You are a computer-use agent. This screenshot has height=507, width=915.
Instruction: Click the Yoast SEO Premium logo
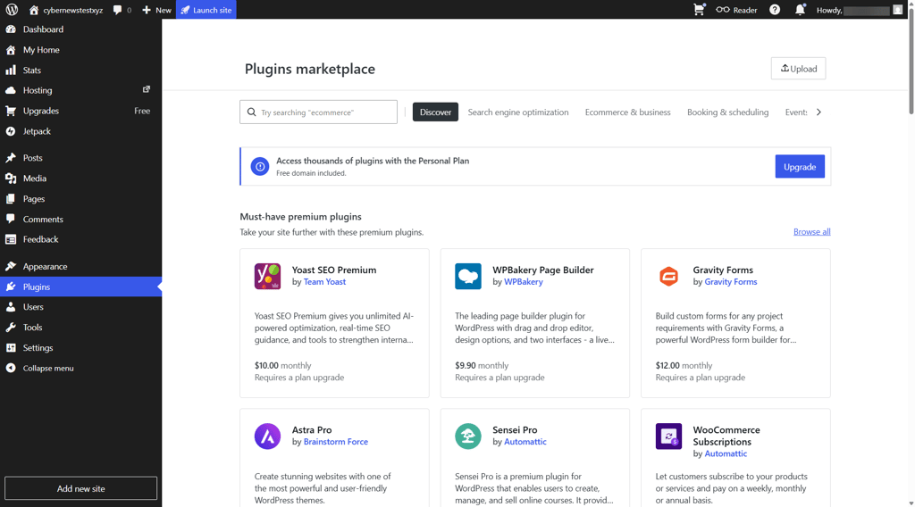pos(267,276)
